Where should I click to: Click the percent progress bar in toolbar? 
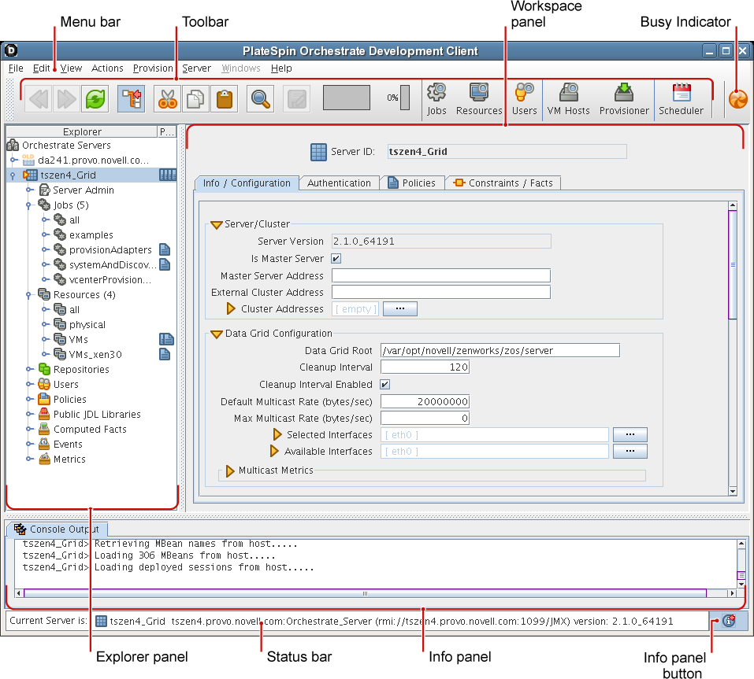tap(405, 98)
